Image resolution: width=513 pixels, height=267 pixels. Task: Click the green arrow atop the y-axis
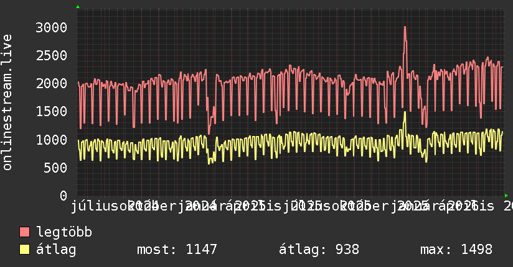coord(78,7)
